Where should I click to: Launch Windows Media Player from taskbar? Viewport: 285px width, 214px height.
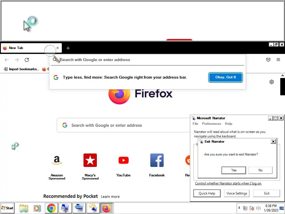[x=37, y=208]
